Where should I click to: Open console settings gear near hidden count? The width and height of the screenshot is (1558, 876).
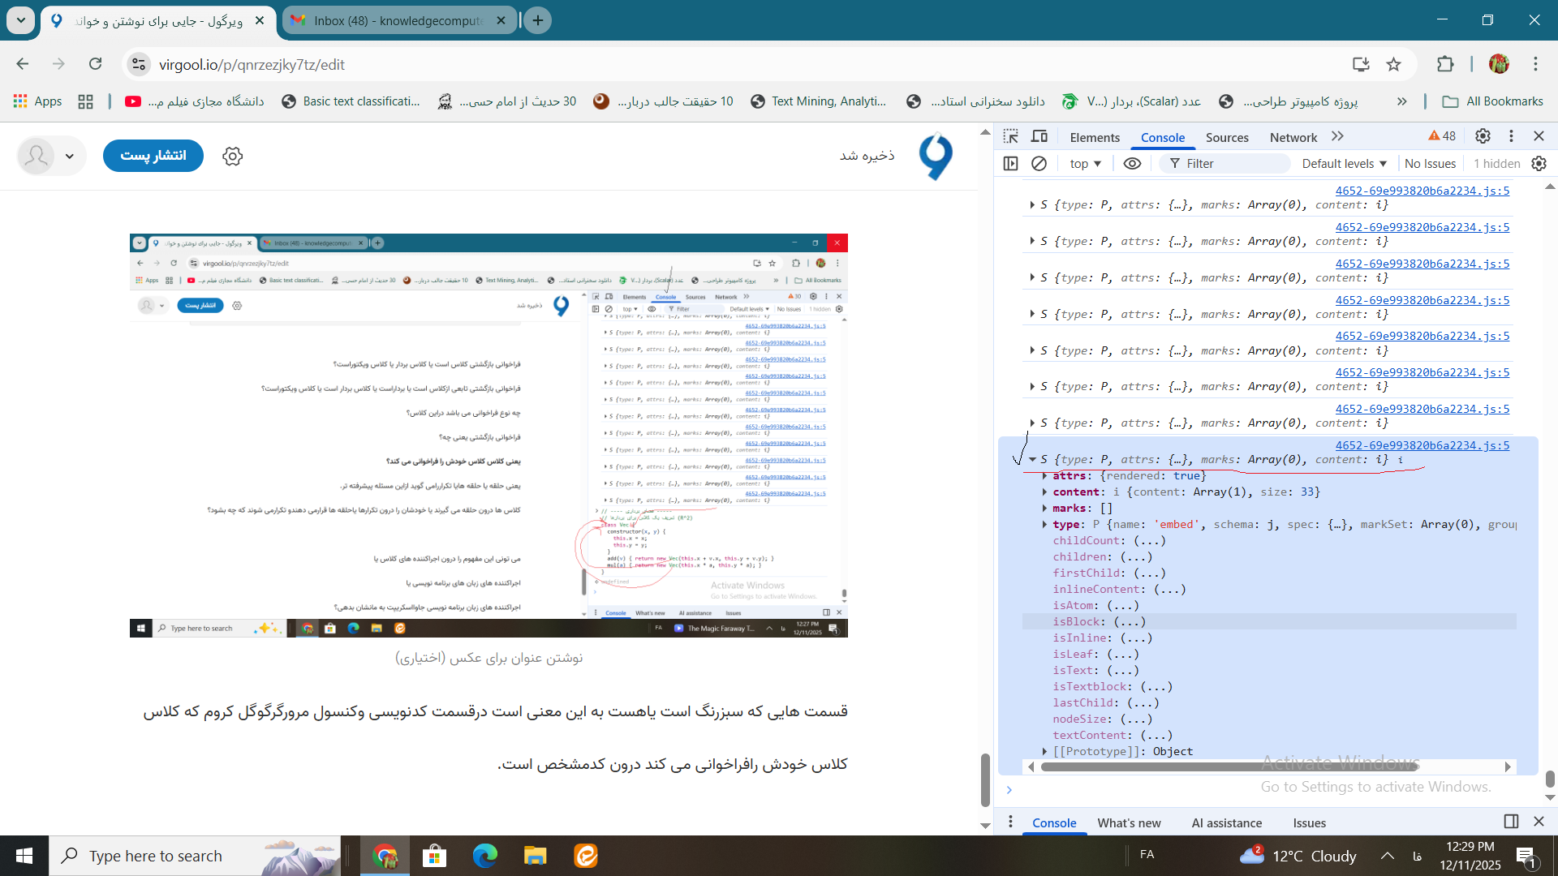click(x=1539, y=163)
